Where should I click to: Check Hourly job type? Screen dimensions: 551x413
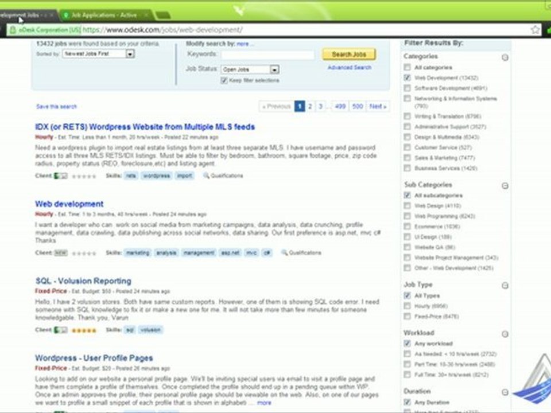(407, 306)
